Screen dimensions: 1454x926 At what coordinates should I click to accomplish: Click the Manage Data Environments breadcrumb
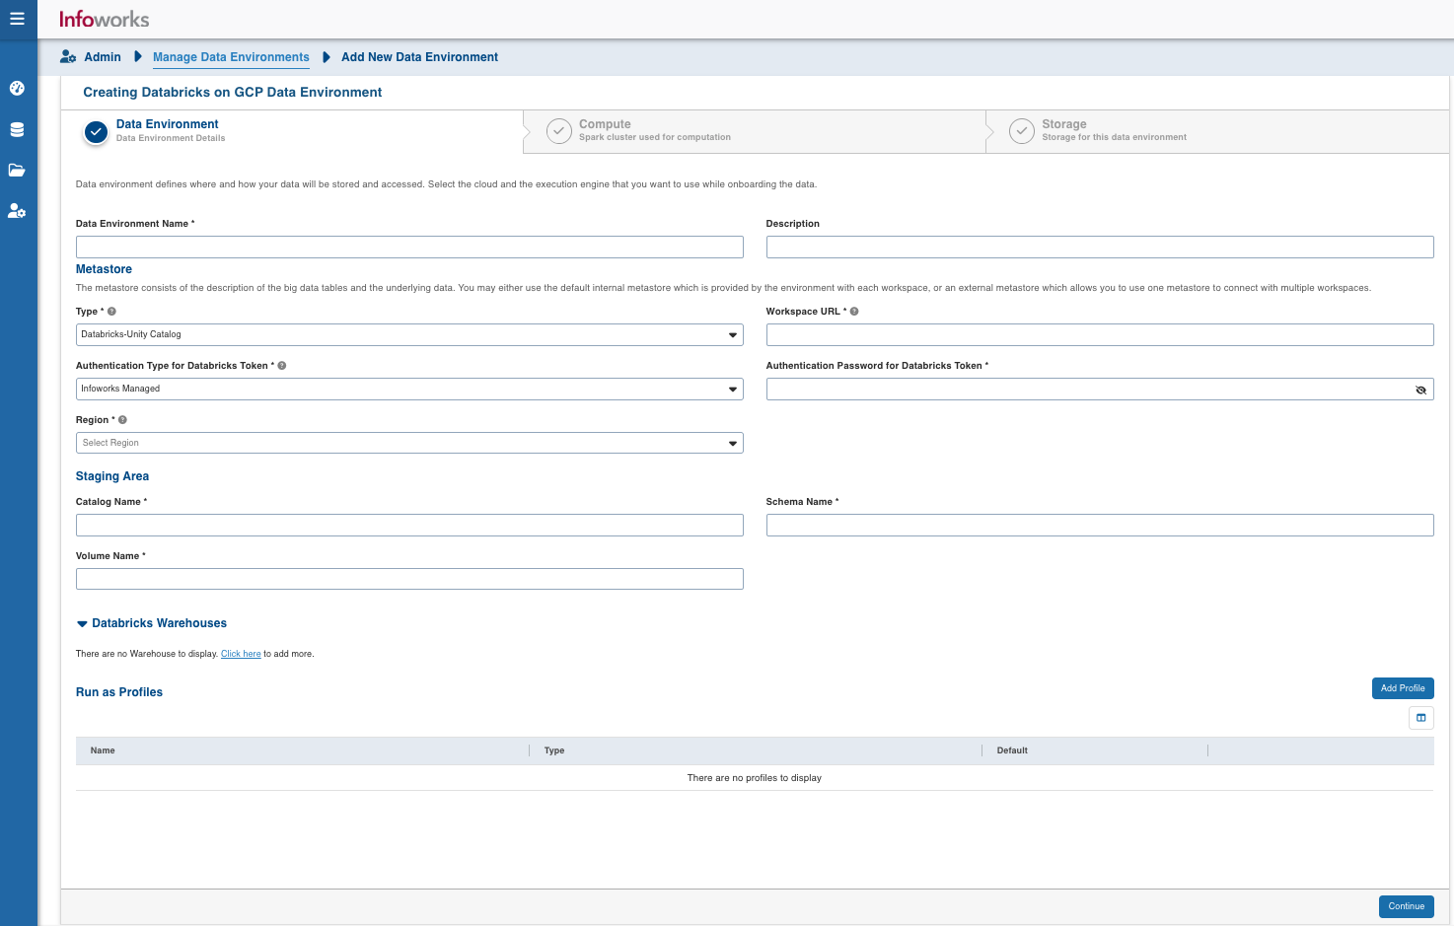click(x=231, y=57)
